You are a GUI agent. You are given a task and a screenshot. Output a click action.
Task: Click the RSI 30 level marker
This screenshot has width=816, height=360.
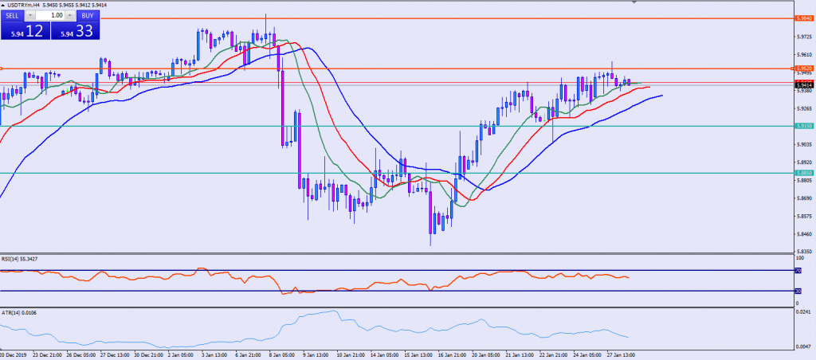click(798, 292)
